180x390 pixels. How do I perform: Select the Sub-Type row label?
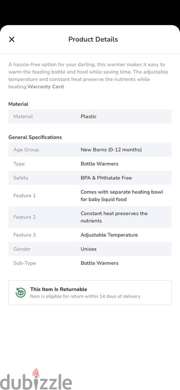coord(25,263)
